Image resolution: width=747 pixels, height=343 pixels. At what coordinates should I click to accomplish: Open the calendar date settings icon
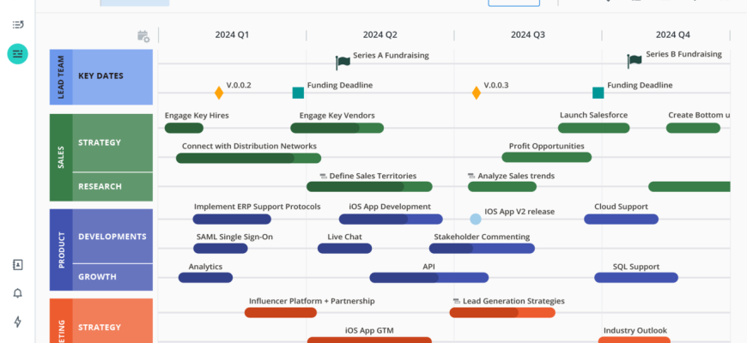(143, 36)
